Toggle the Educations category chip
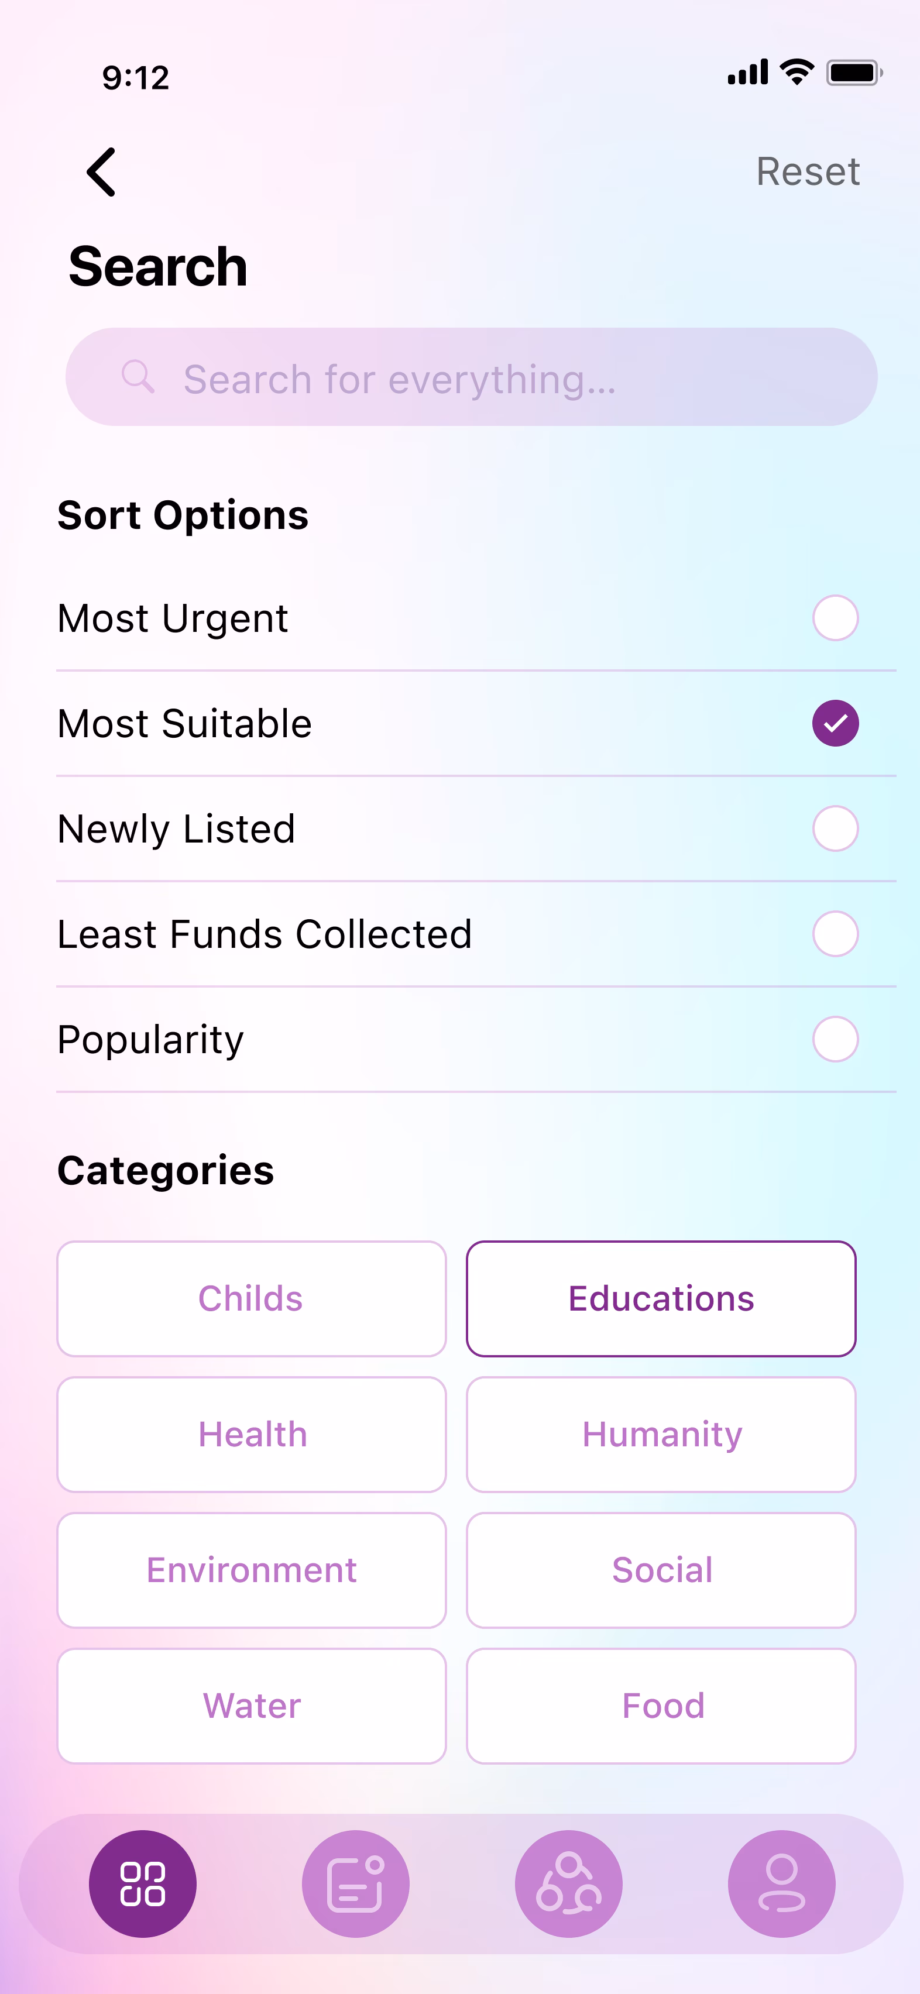The height and width of the screenshot is (1994, 920). click(661, 1298)
